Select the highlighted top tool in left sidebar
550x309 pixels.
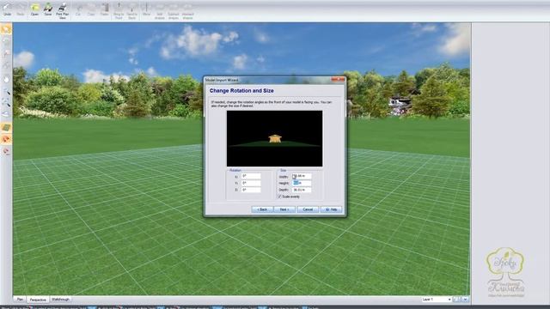(6, 29)
